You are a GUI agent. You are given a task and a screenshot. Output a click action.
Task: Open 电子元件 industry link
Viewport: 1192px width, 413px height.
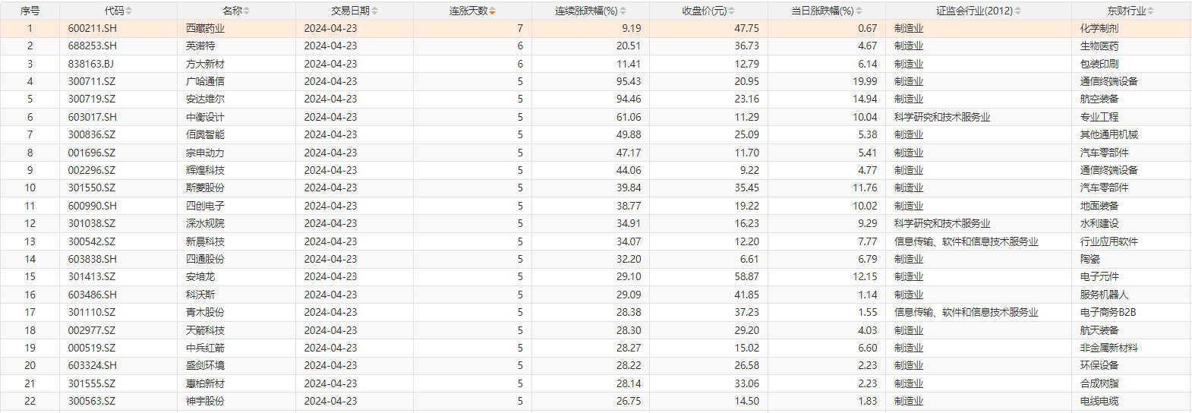(x=1099, y=276)
